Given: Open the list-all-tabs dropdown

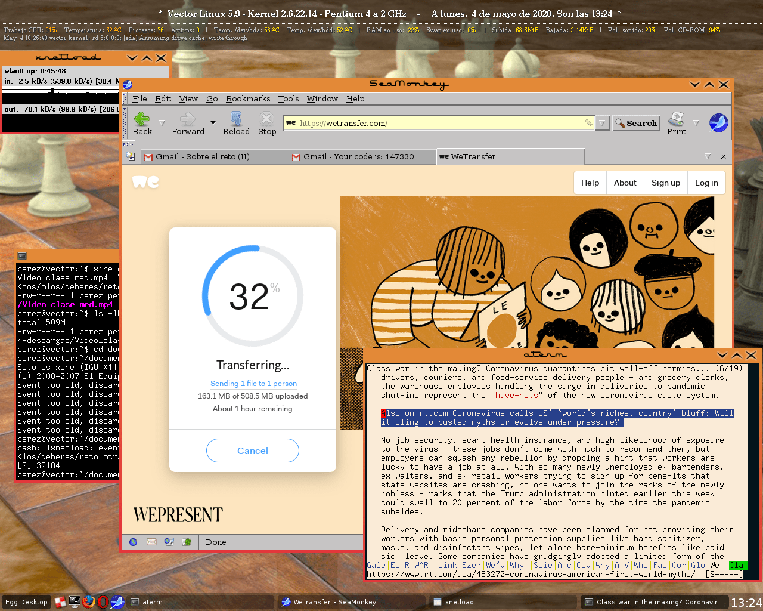Looking at the screenshot, I should (x=708, y=156).
